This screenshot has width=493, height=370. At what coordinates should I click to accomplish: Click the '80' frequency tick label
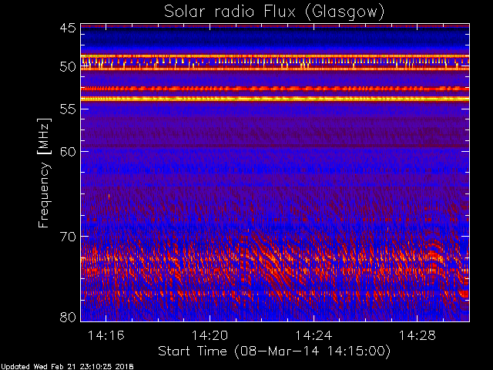(68, 317)
